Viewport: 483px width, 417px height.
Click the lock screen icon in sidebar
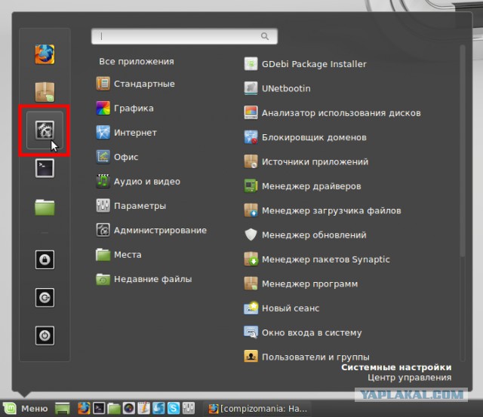click(45, 259)
